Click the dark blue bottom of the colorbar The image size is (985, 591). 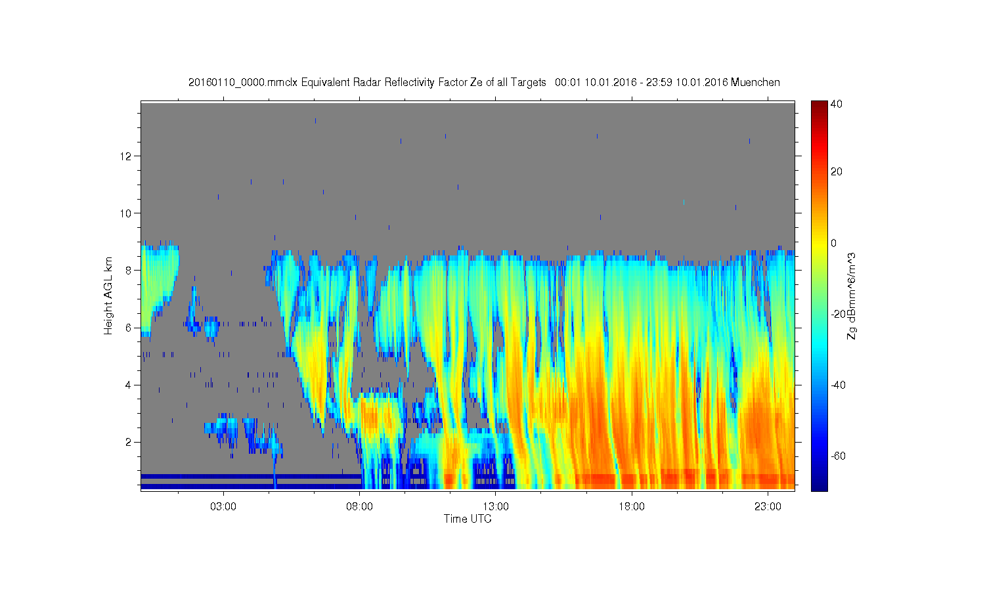click(819, 485)
